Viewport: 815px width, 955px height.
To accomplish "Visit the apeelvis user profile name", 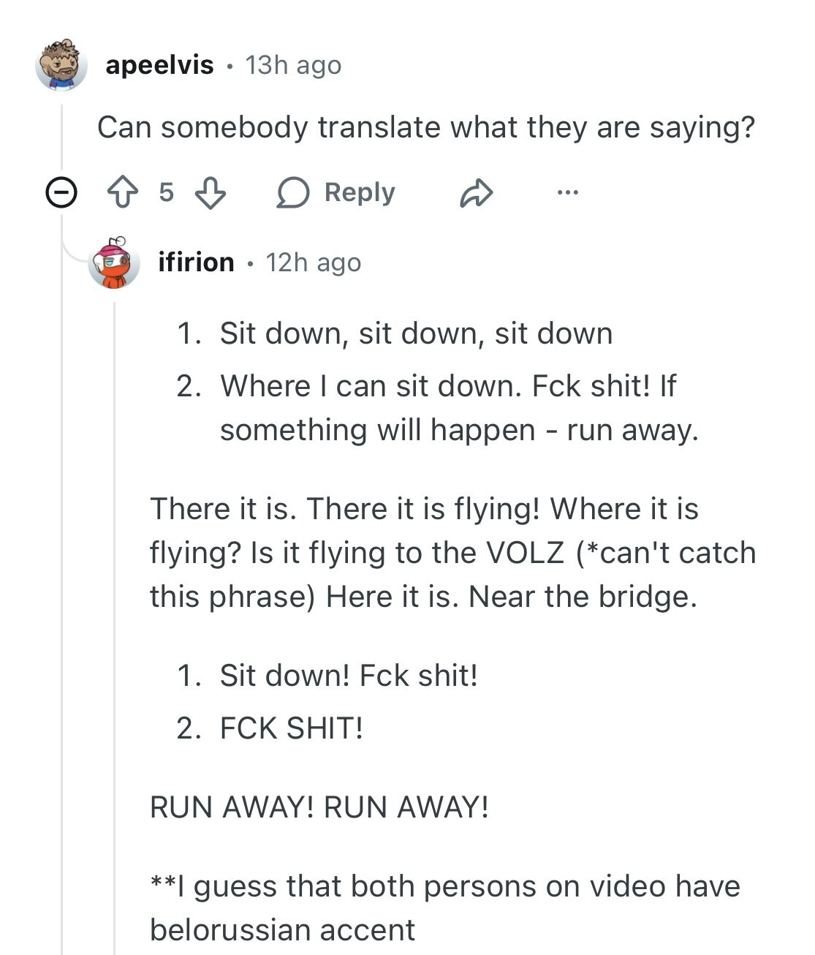I will coord(159,65).
